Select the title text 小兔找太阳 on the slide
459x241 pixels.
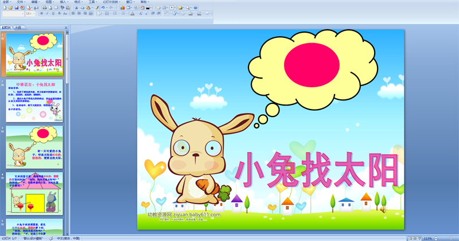(316, 170)
